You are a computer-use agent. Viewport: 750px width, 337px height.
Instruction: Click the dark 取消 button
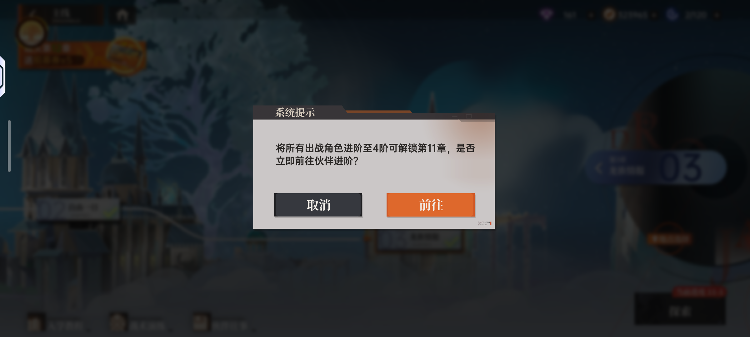click(318, 205)
